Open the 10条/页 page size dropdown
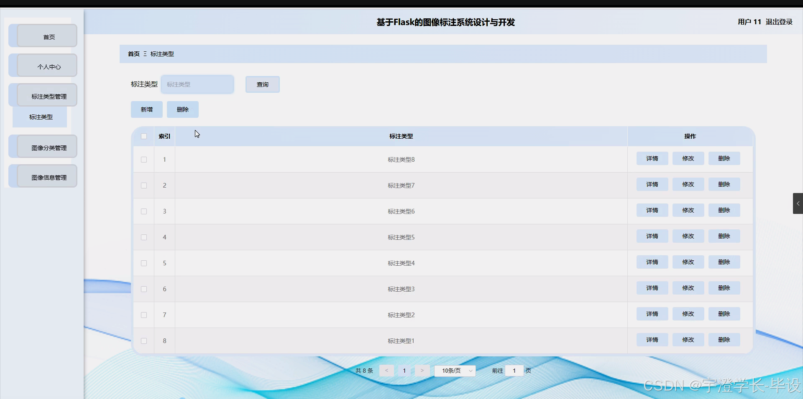Screen dimensions: 803x399 455,371
